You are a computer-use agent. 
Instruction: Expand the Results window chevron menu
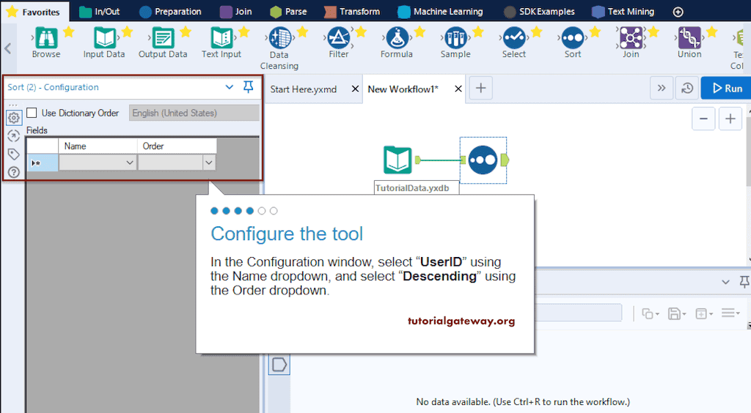pyautogui.click(x=725, y=282)
